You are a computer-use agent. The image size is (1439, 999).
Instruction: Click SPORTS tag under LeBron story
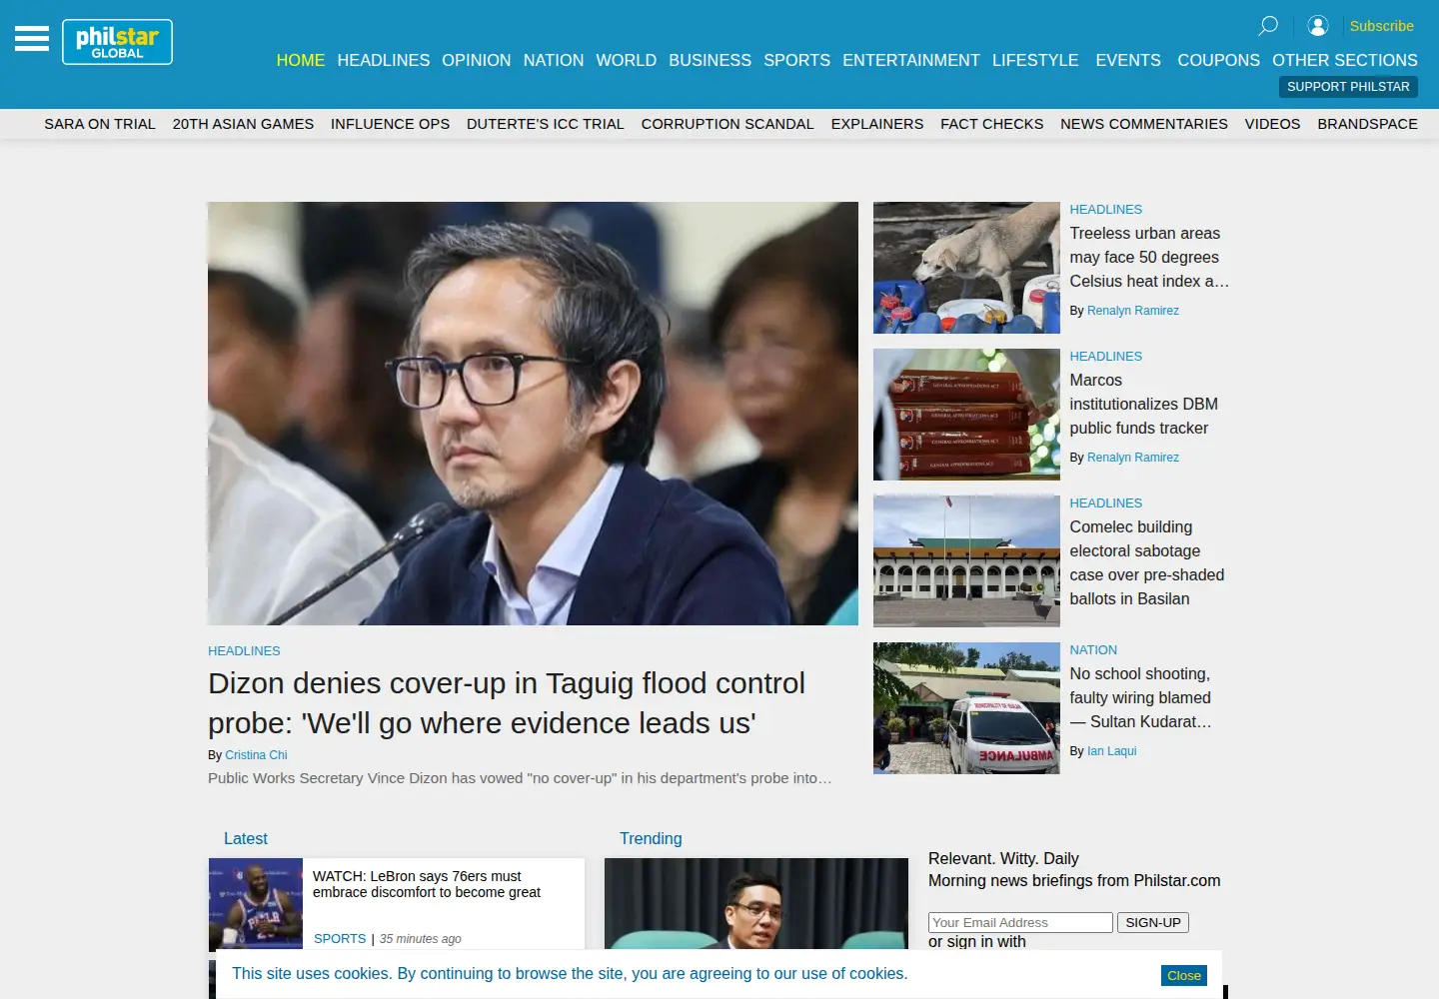coord(340,939)
